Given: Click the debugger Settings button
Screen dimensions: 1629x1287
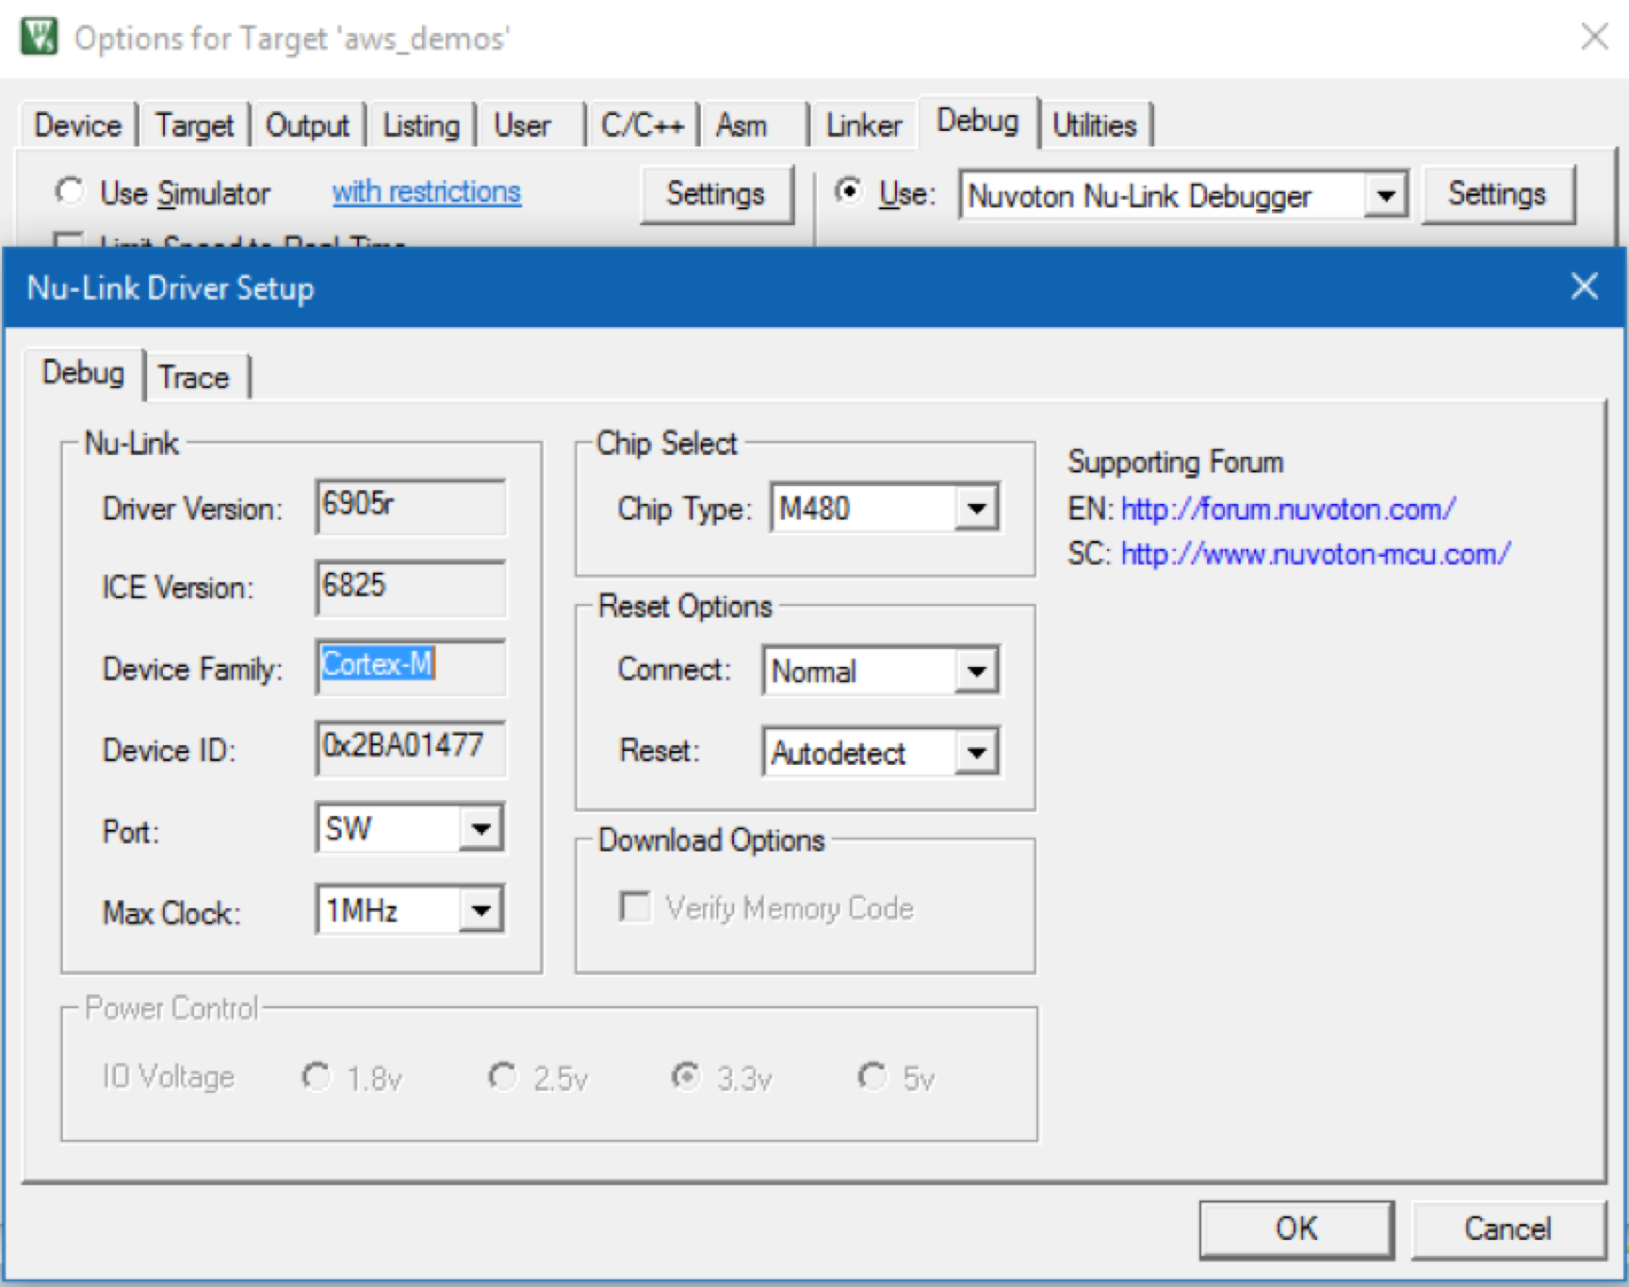Looking at the screenshot, I should pyautogui.click(x=1498, y=194).
